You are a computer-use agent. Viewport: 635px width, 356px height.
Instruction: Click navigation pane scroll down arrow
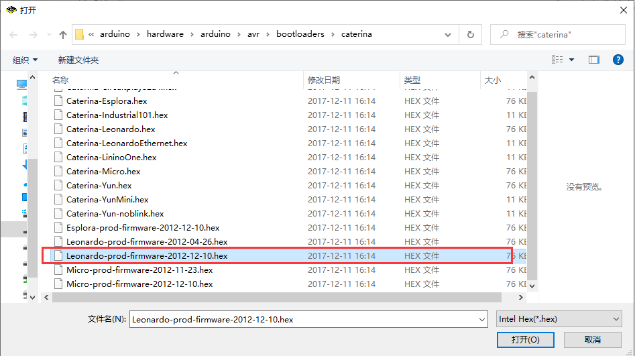point(33,298)
